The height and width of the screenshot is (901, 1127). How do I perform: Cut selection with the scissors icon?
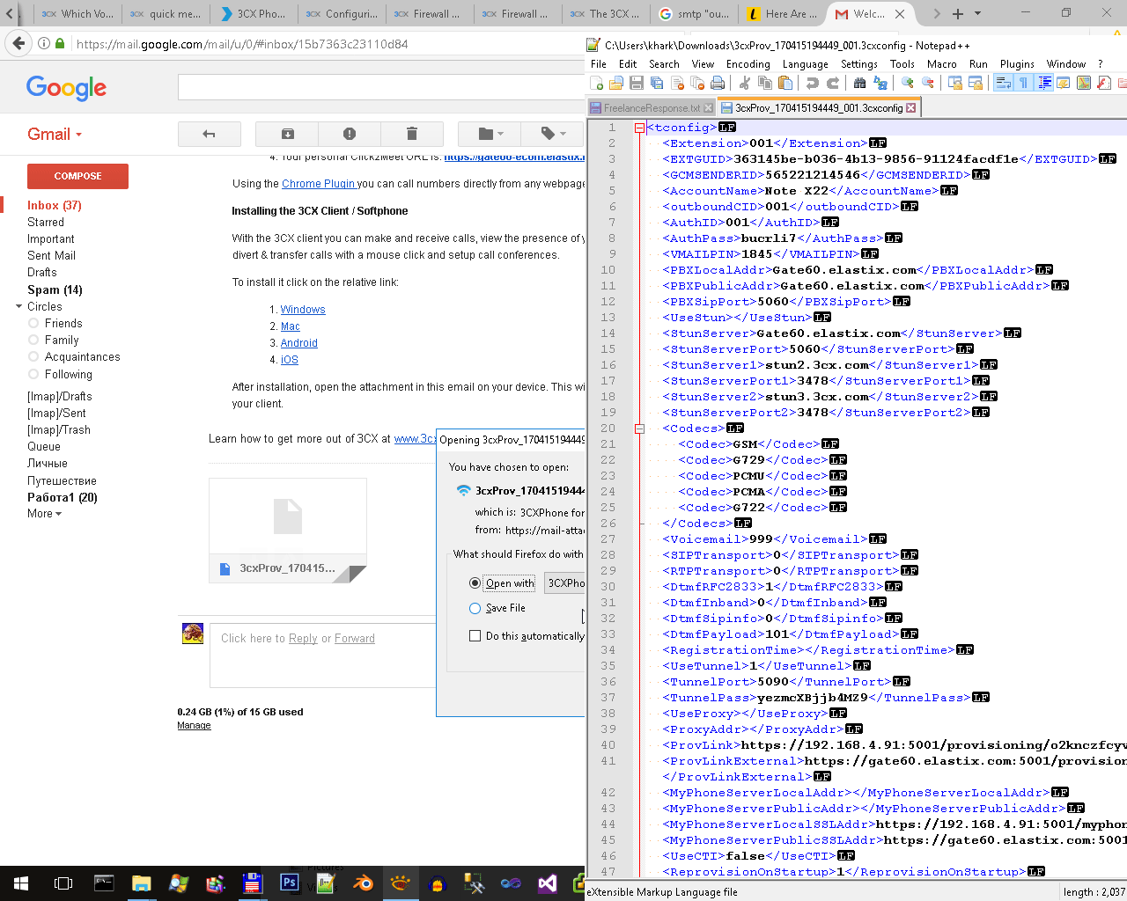pyautogui.click(x=745, y=83)
